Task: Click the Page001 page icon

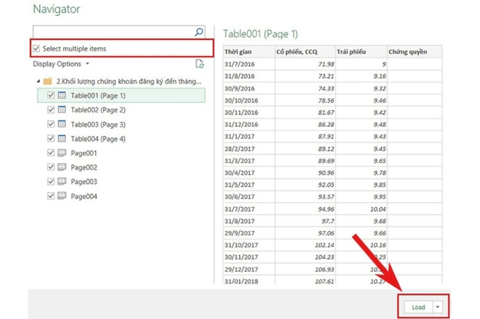Action: point(62,153)
